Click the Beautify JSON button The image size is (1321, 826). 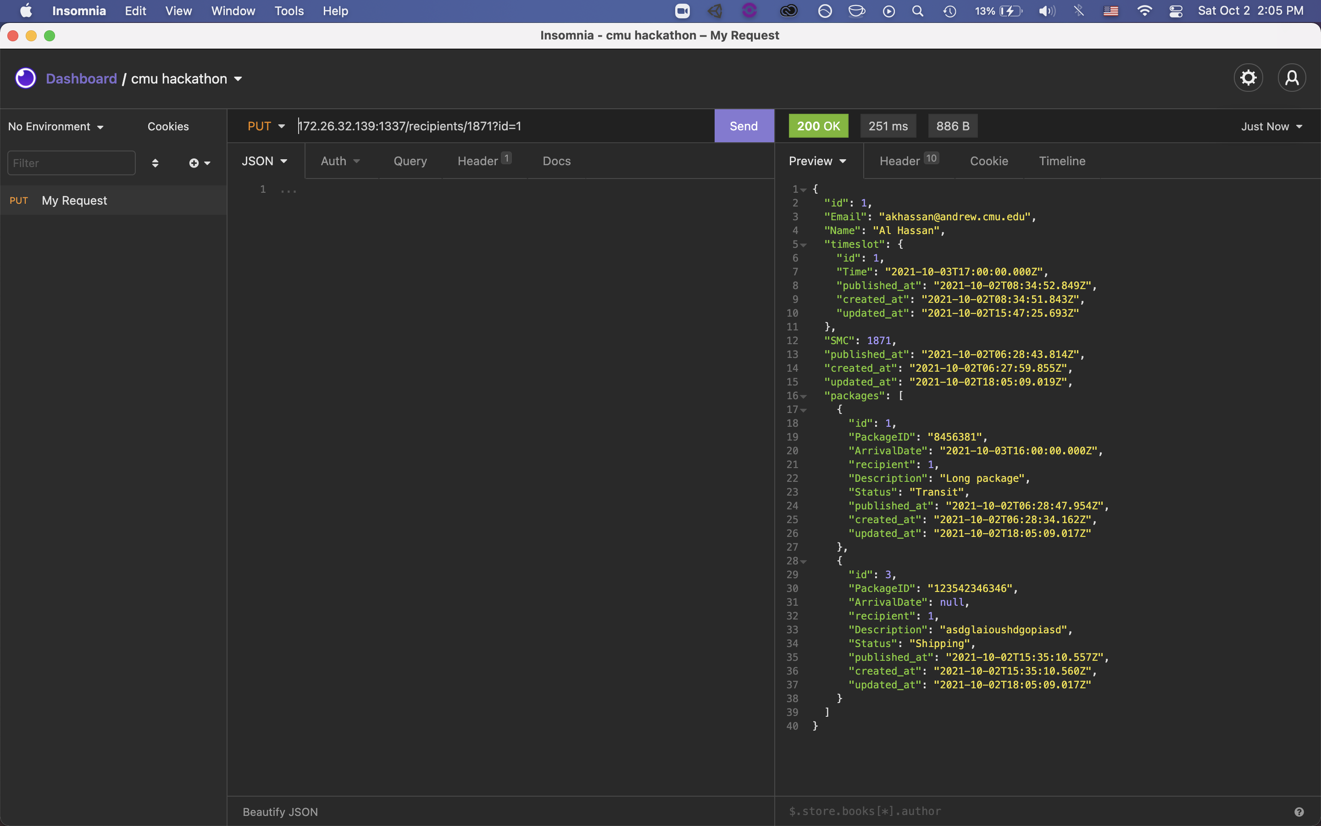click(x=280, y=812)
